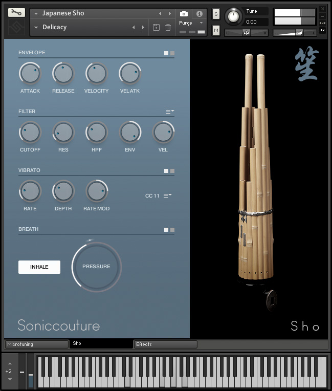This screenshot has width=332, height=391.
Task: Click the Envelope RELEASE knob
Action: [63, 74]
